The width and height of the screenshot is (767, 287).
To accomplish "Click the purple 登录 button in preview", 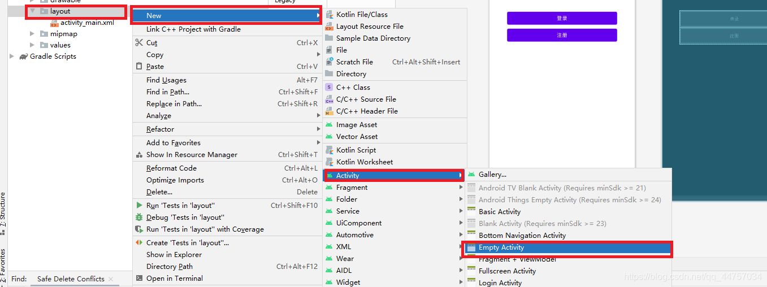I will click(562, 18).
